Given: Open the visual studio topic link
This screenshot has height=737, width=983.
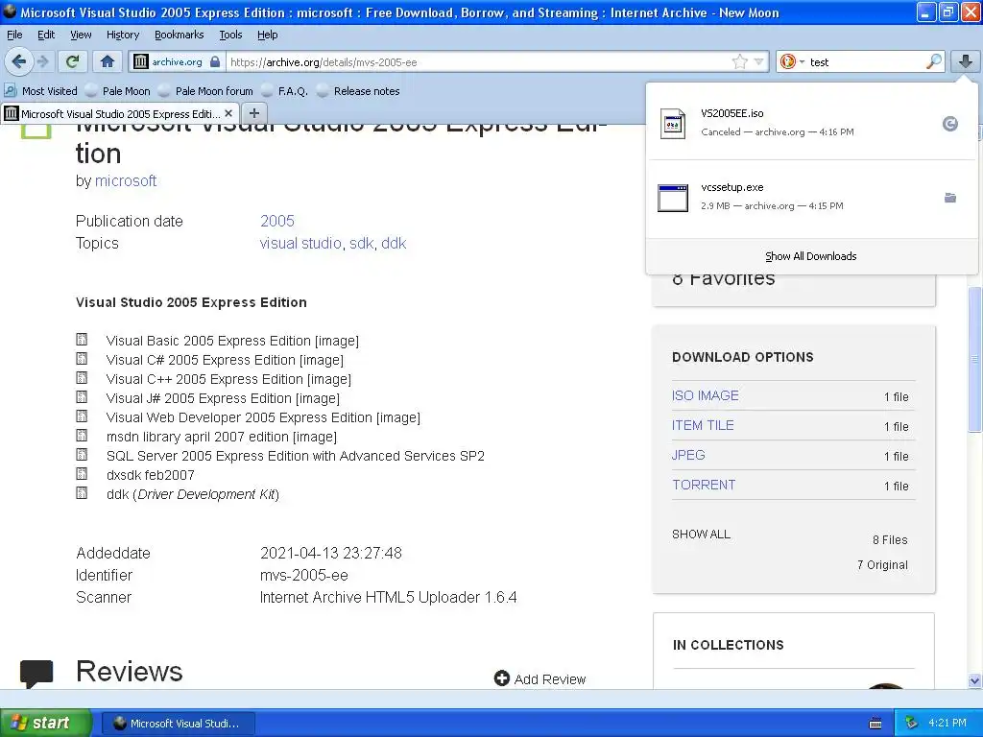Looking at the screenshot, I should (x=300, y=243).
